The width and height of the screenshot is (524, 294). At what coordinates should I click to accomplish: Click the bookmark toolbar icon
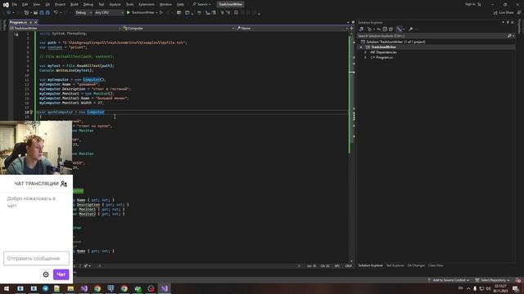(236, 12)
